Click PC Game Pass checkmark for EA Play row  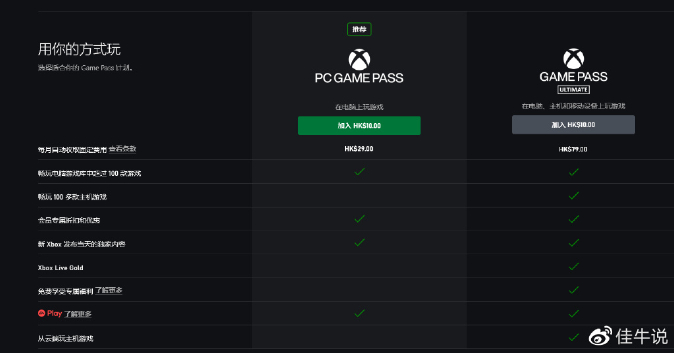tap(359, 313)
